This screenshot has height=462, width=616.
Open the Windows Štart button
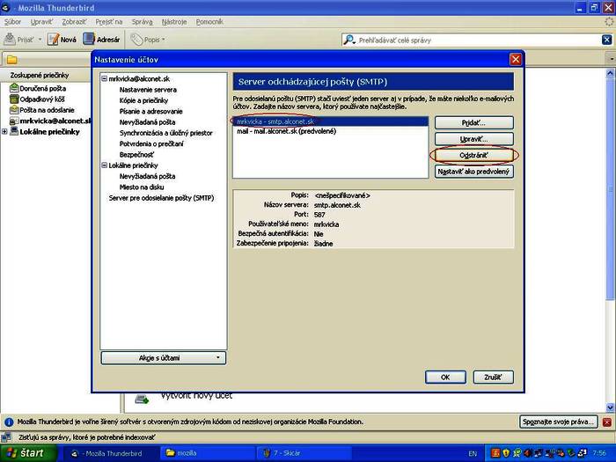pyautogui.click(x=28, y=453)
